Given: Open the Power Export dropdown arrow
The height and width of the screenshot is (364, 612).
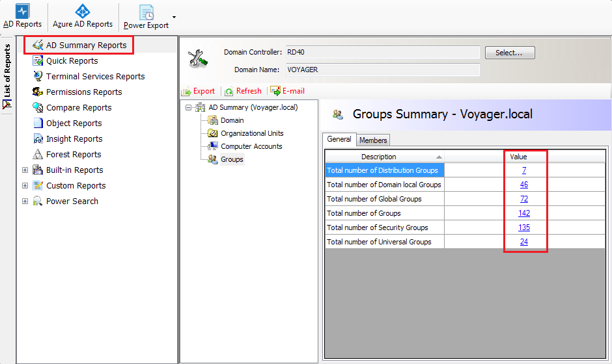Looking at the screenshot, I should pos(174,17).
